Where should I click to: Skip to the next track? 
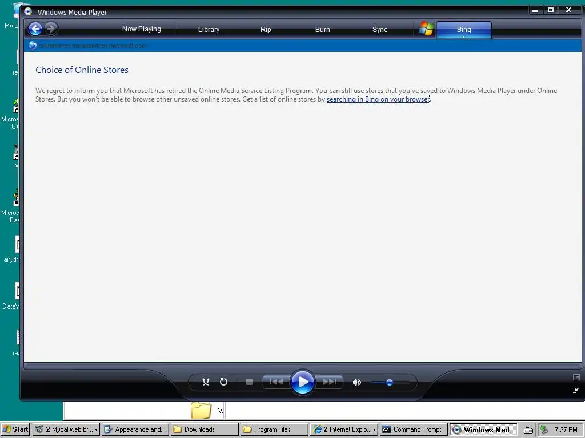[330, 382]
